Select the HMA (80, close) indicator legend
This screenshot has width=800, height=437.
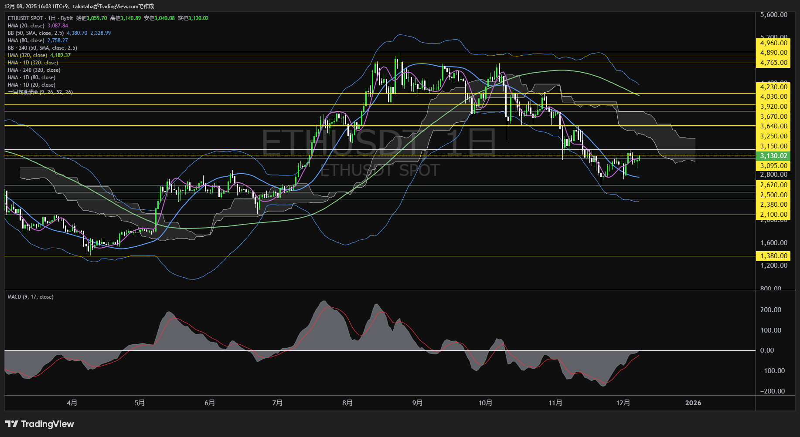point(26,40)
